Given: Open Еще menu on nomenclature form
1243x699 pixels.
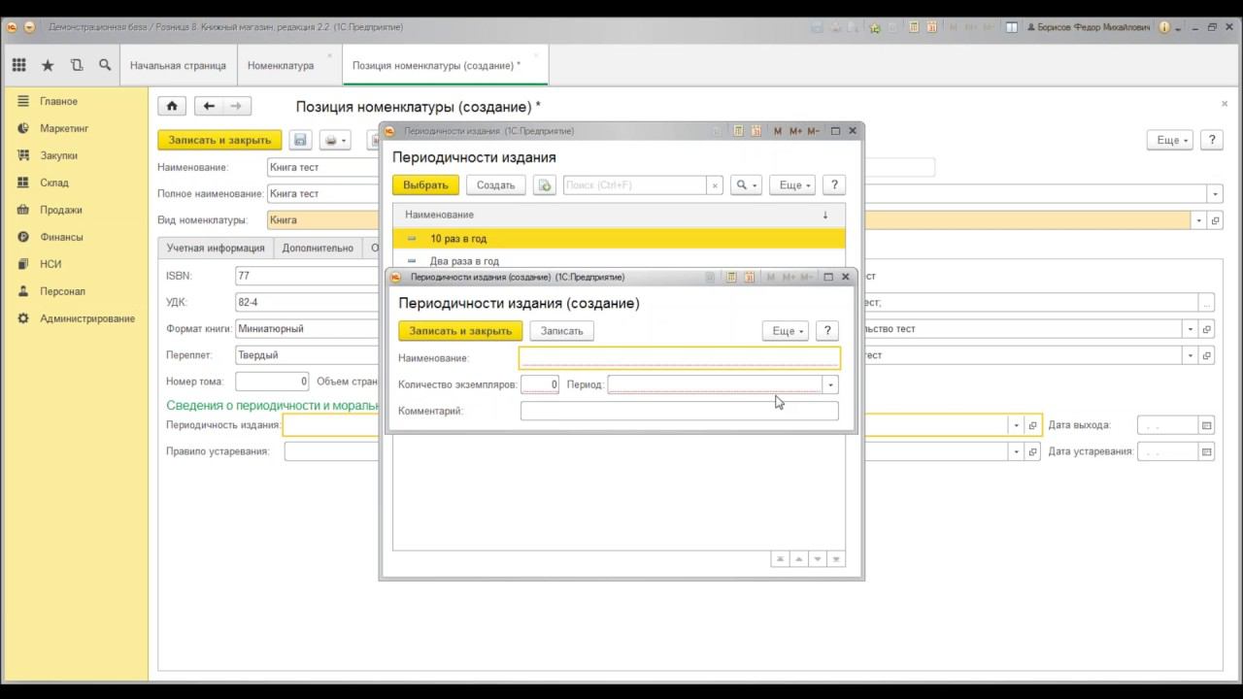Looking at the screenshot, I should click(1170, 140).
